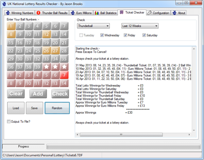
Task: Click the Add button
Action: pyautogui.click(x=38, y=94)
